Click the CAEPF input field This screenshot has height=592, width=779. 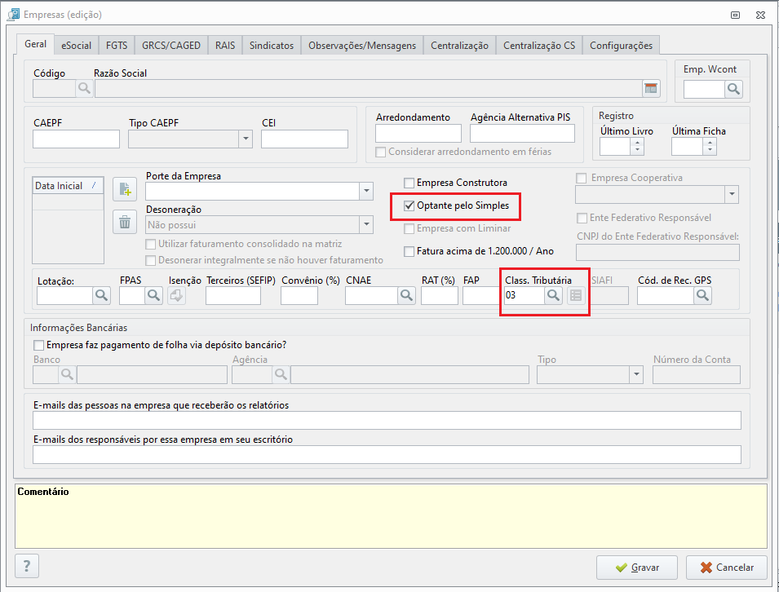point(76,139)
